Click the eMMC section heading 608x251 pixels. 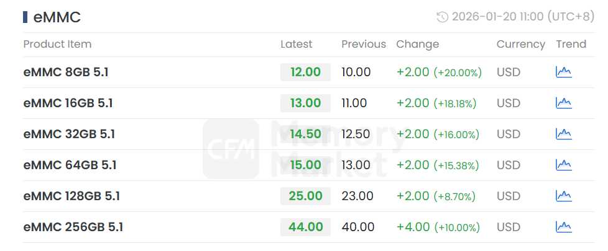(57, 17)
